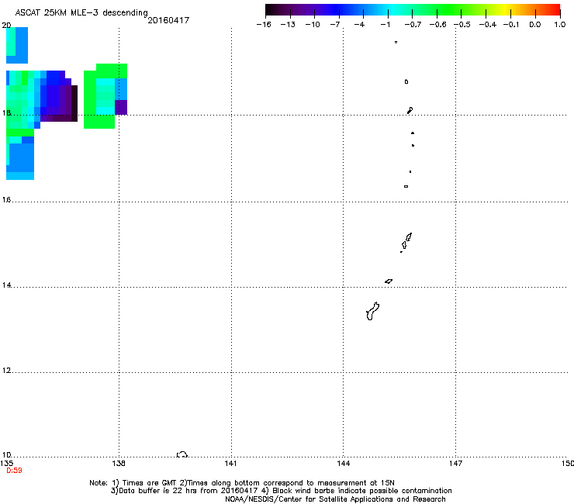This screenshot has height=504, width=574.
Task: Click the NOAA/NESDIS credit line
Action: (x=335, y=499)
